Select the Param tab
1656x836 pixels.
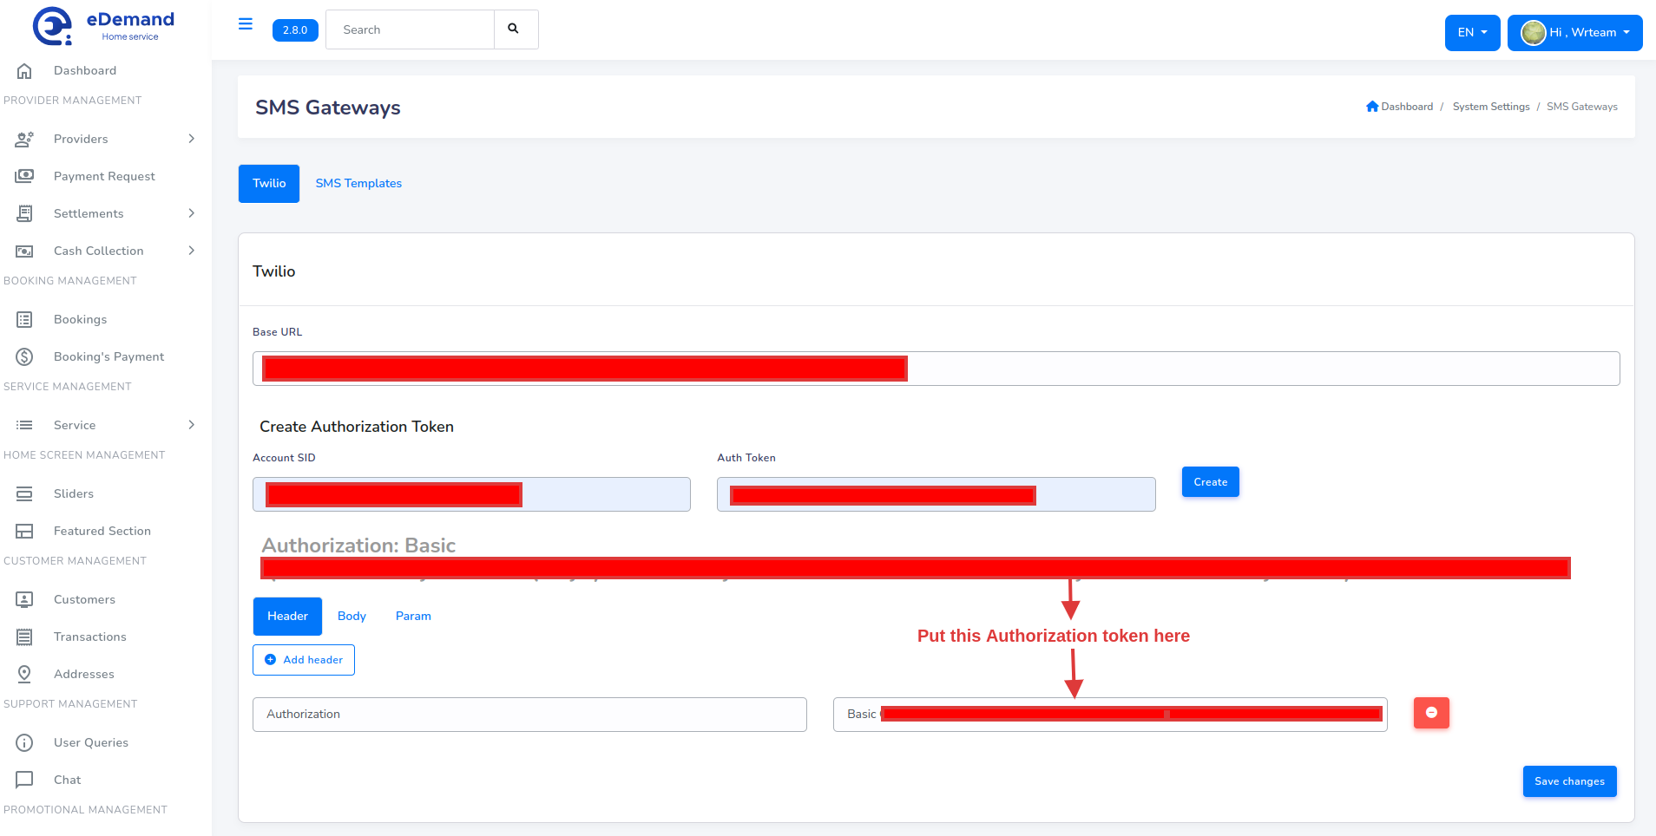pyautogui.click(x=413, y=617)
